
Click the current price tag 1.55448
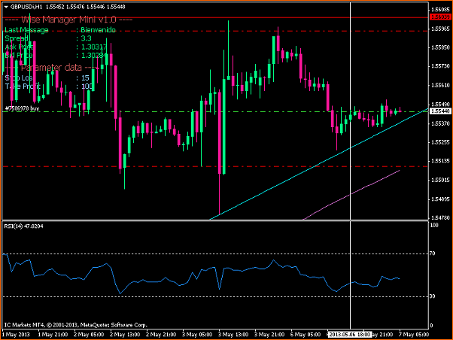(x=440, y=111)
